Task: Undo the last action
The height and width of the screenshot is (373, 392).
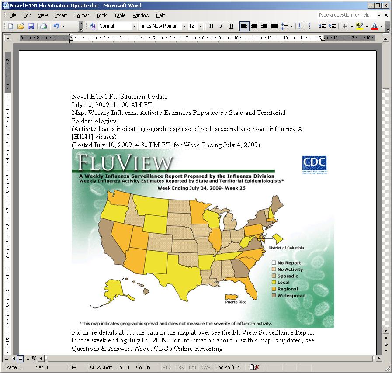Action: click(x=56, y=26)
